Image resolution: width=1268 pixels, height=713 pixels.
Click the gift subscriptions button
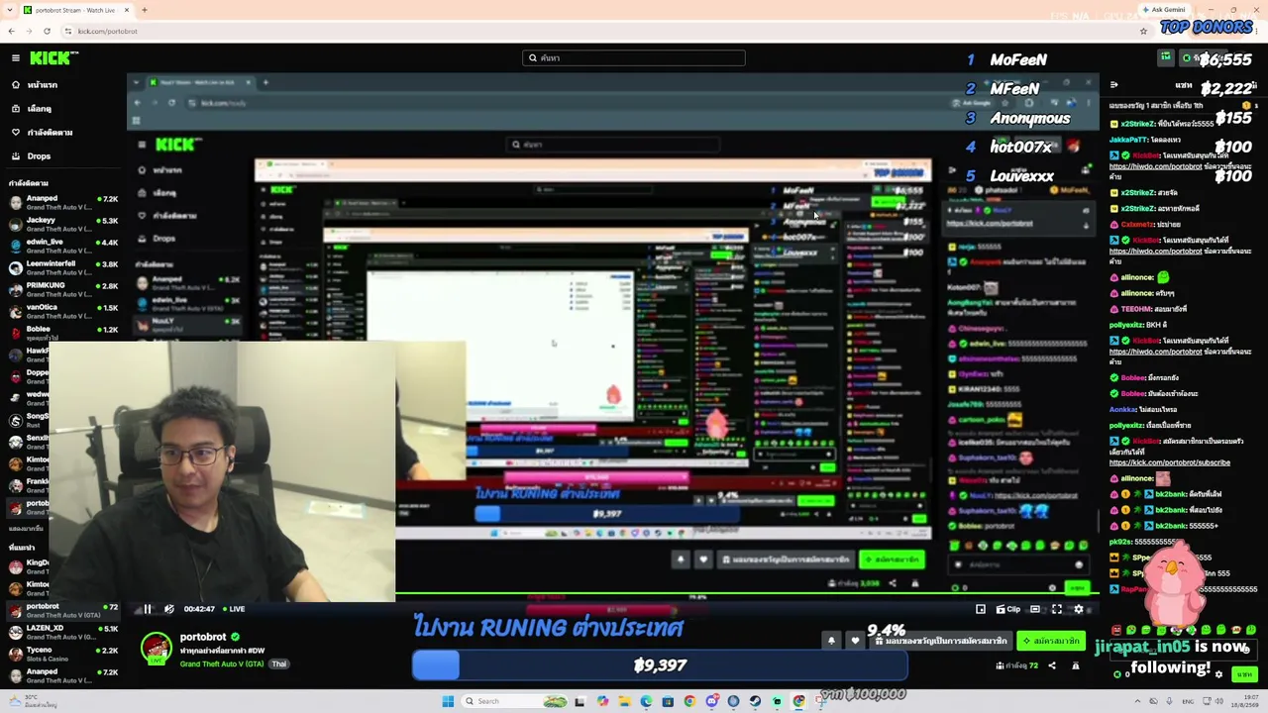point(941,641)
